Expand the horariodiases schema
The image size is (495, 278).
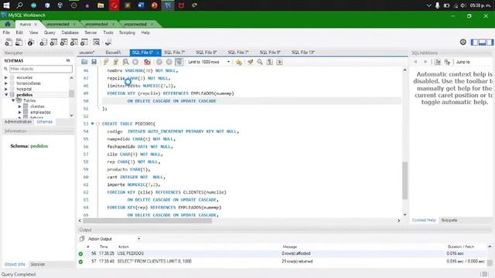[x=6, y=83]
